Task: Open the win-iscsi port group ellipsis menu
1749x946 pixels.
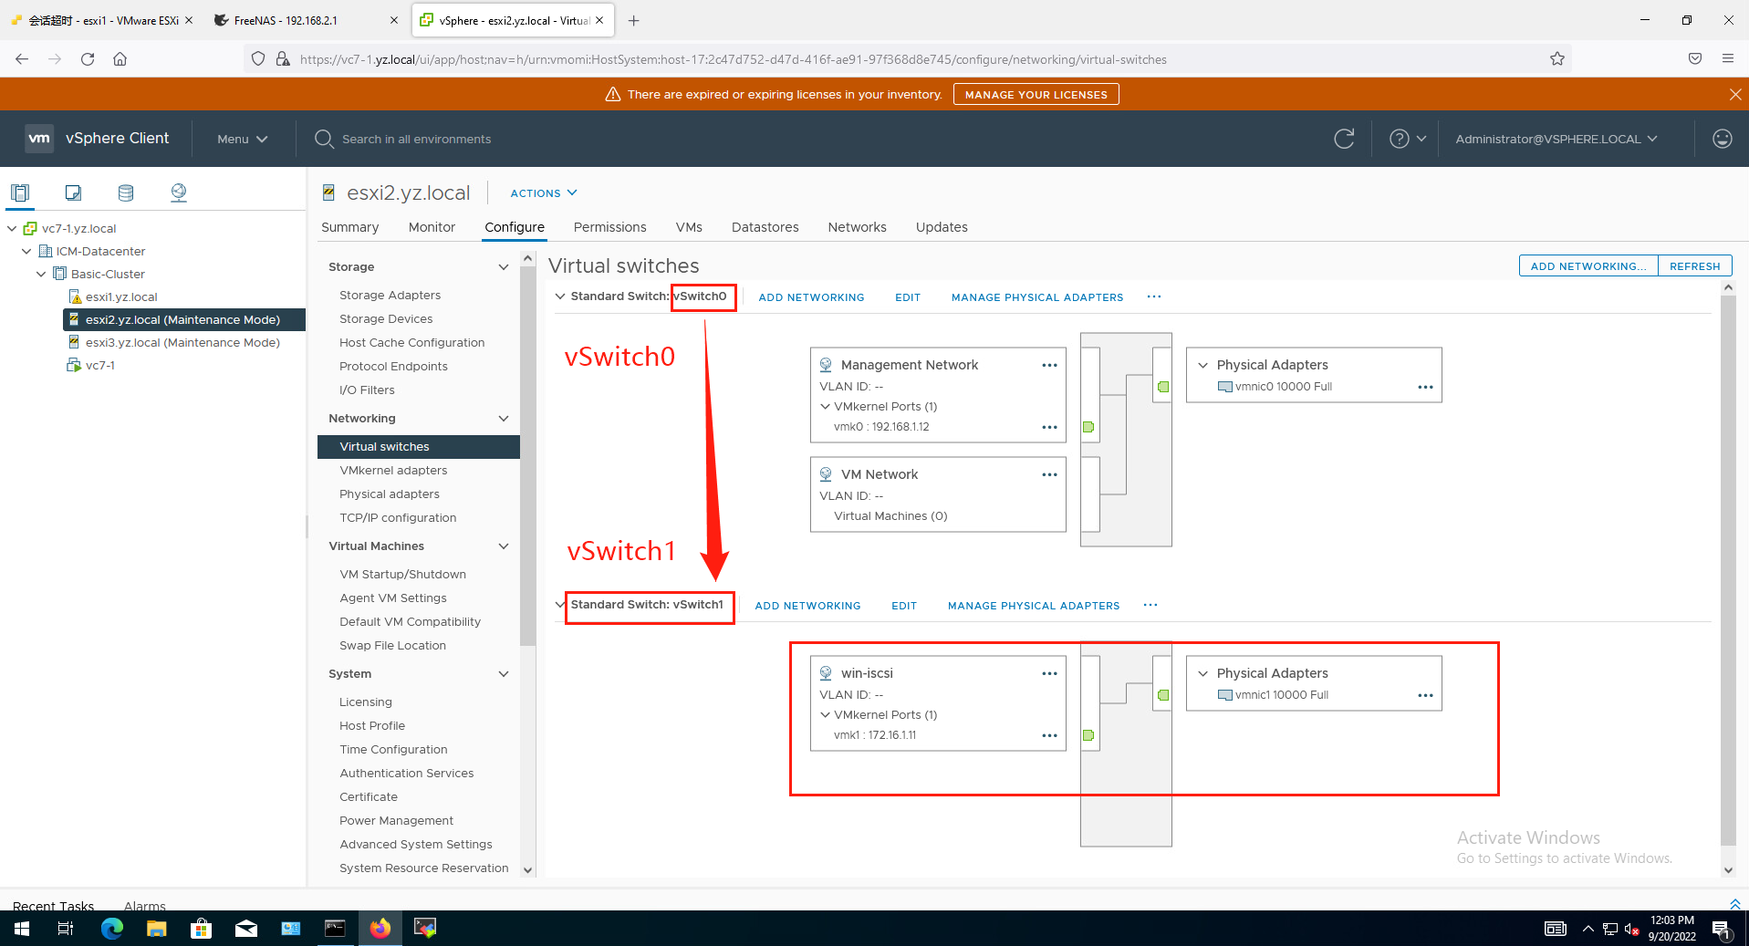Action: point(1048,672)
